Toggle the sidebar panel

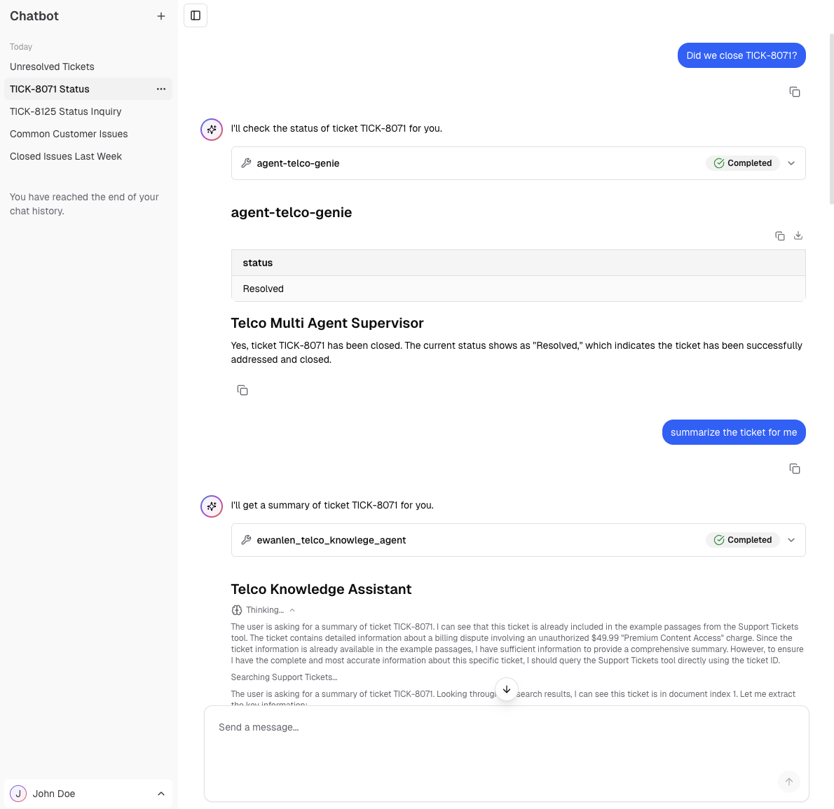[195, 15]
